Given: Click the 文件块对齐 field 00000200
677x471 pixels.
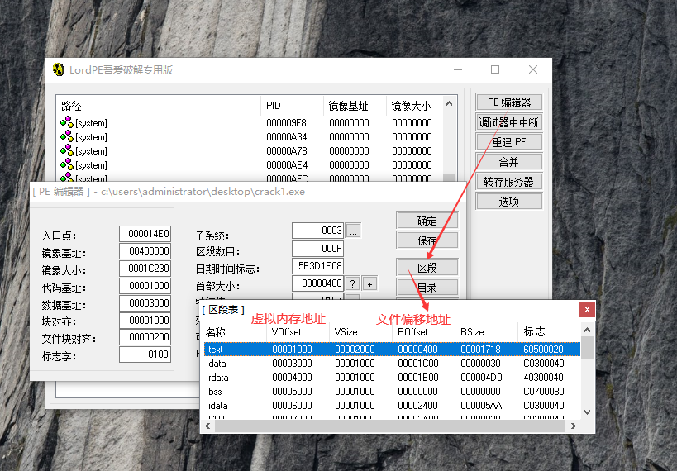Looking at the screenshot, I should [x=145, y=337].
